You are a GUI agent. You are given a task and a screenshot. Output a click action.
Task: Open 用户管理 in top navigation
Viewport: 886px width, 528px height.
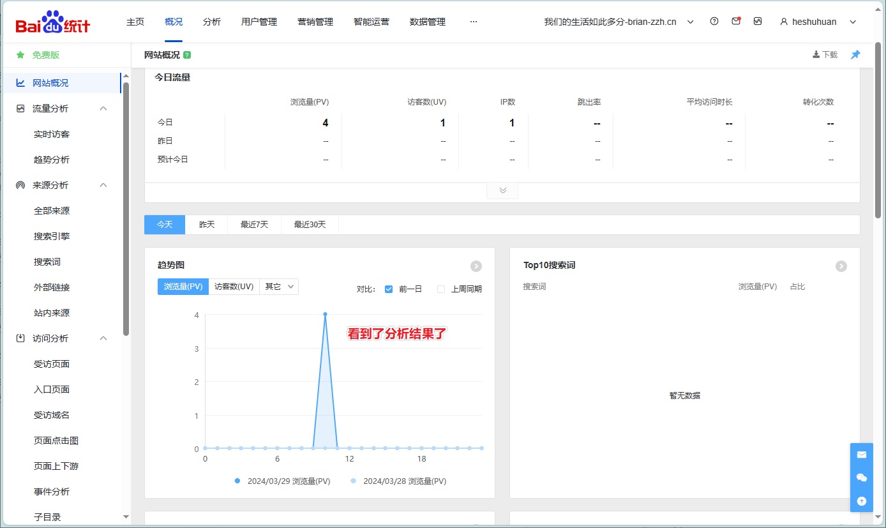click(259, 22)
